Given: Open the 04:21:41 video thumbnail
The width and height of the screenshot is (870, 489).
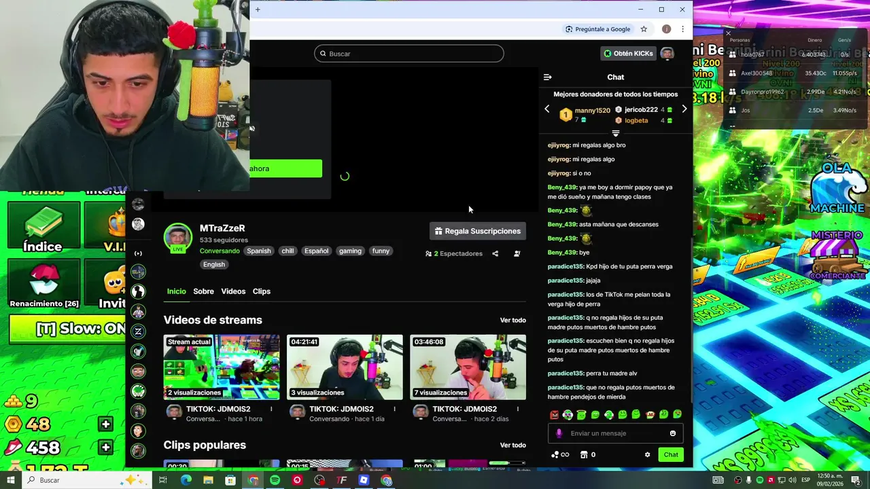Looking at the screenshot, I should pos(345,367).
